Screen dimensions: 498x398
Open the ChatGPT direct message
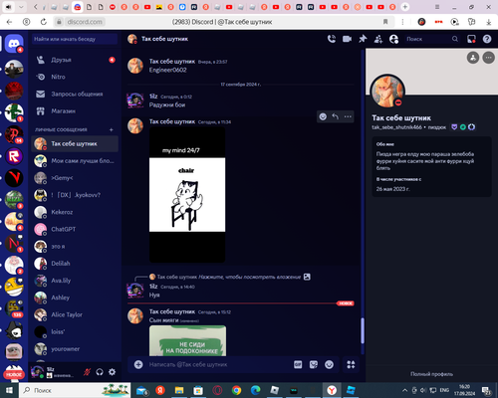pos(75,229)
